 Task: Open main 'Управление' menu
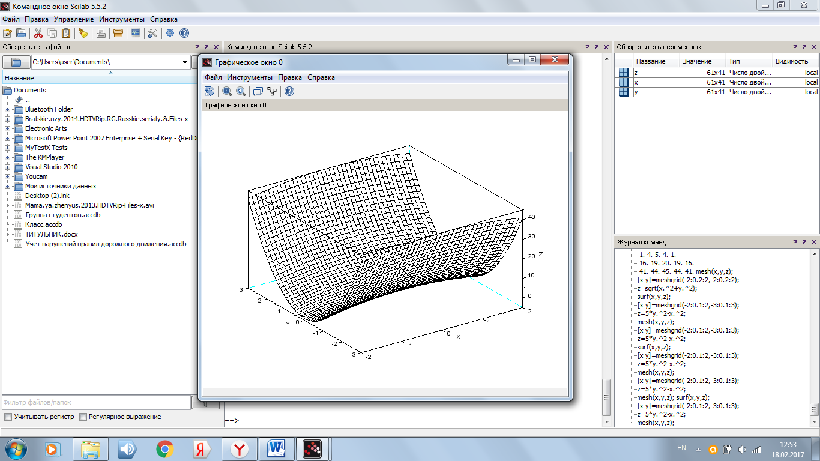click(x=74, y=19)
